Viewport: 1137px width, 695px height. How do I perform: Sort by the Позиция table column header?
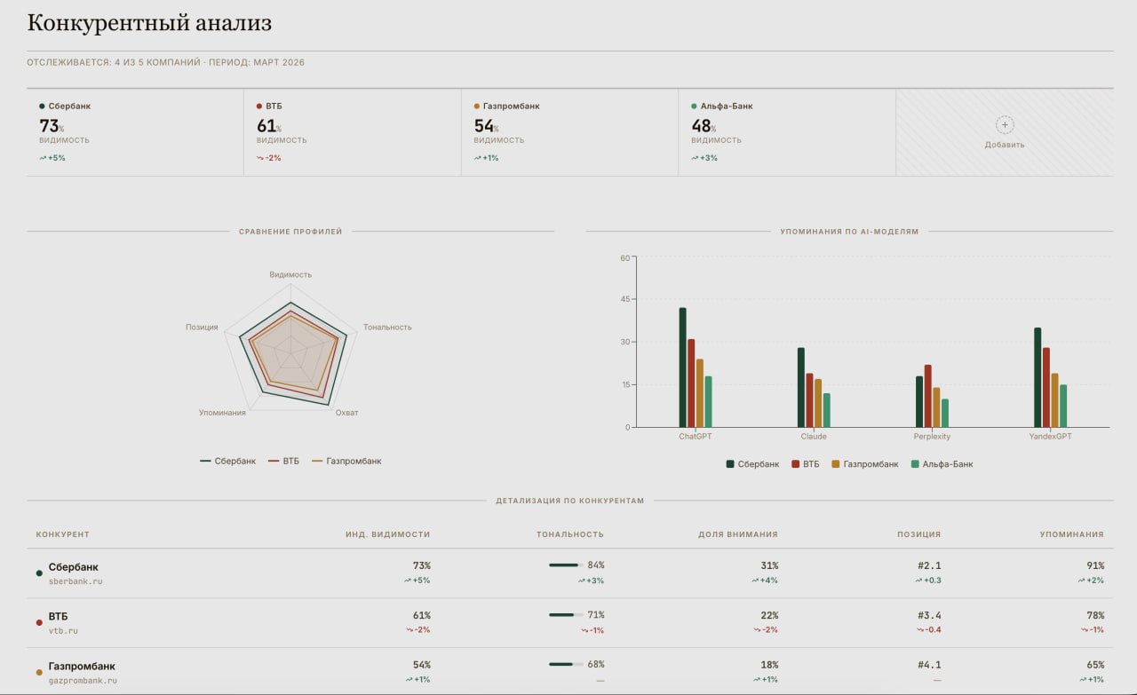[919, 534]
